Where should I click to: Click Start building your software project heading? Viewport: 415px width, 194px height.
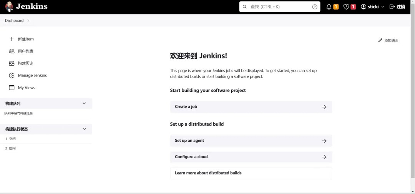[x=208, y=90]
